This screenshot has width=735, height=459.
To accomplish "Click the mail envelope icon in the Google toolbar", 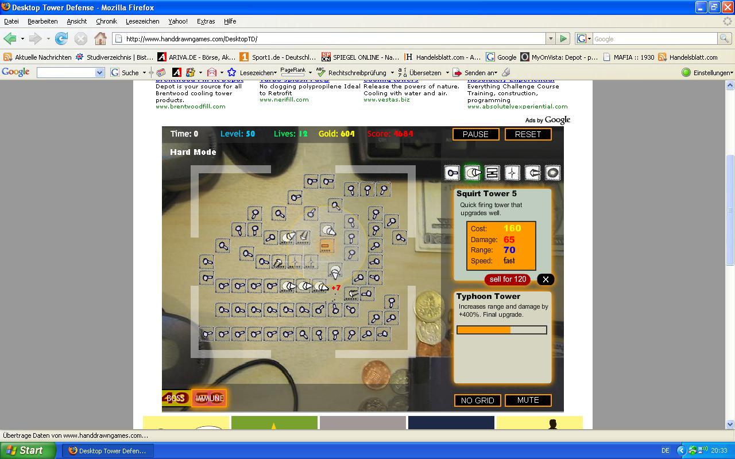I will pos(212,72).
